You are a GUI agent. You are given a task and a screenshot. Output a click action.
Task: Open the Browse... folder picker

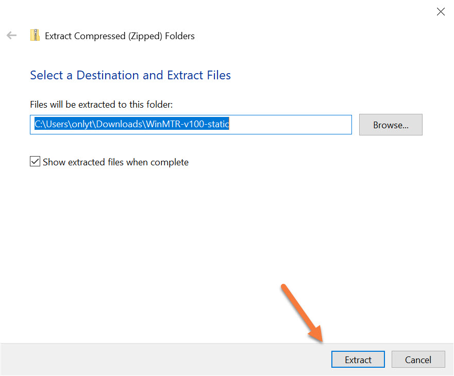[390, 125]
